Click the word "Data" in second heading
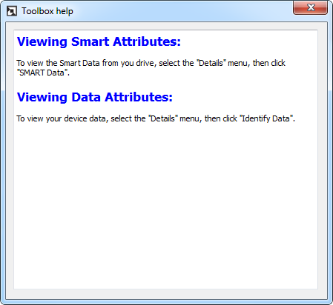333x305 pixels. (x=86, y=97)
